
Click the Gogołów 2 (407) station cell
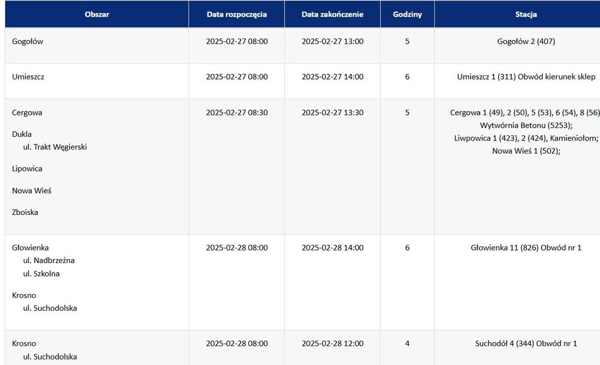[x=526, y=42]
